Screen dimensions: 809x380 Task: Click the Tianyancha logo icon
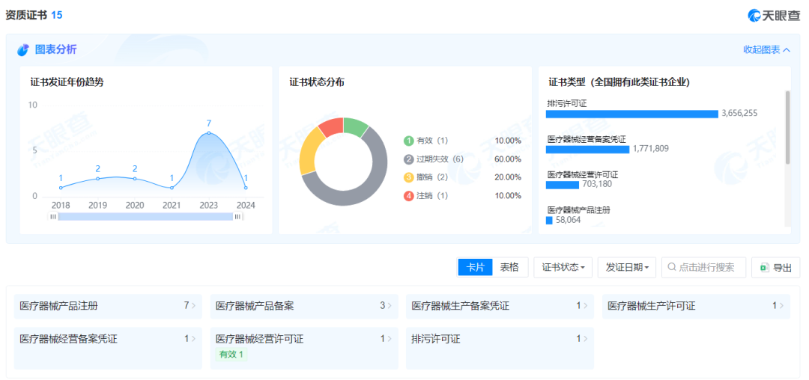pyautogui.click(x=755, y=15)
